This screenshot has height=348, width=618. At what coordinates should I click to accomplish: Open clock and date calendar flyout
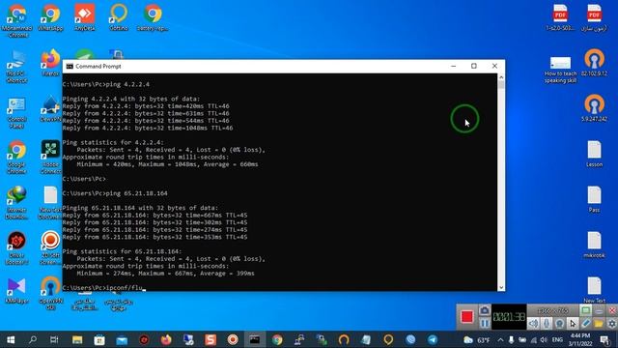[580, 339]
